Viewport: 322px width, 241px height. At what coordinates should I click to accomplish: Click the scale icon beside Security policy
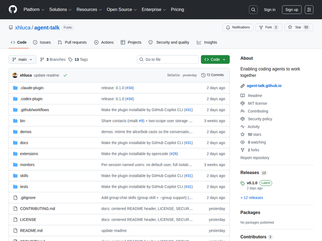[242, 119]
